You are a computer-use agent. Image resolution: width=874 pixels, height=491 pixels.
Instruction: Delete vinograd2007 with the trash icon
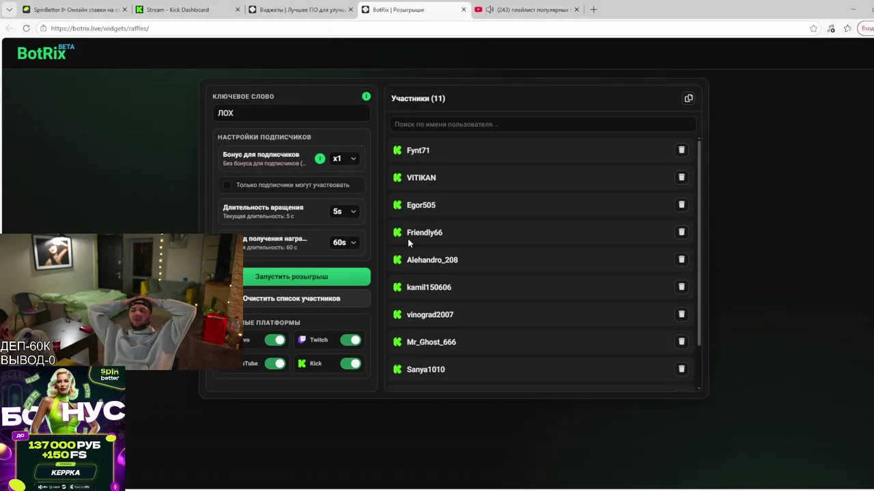tap(681, 314)
